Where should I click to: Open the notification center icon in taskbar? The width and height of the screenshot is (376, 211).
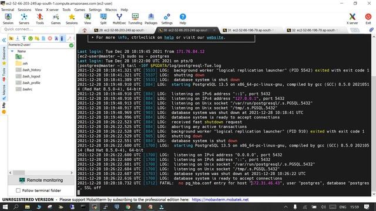point(367,207)
